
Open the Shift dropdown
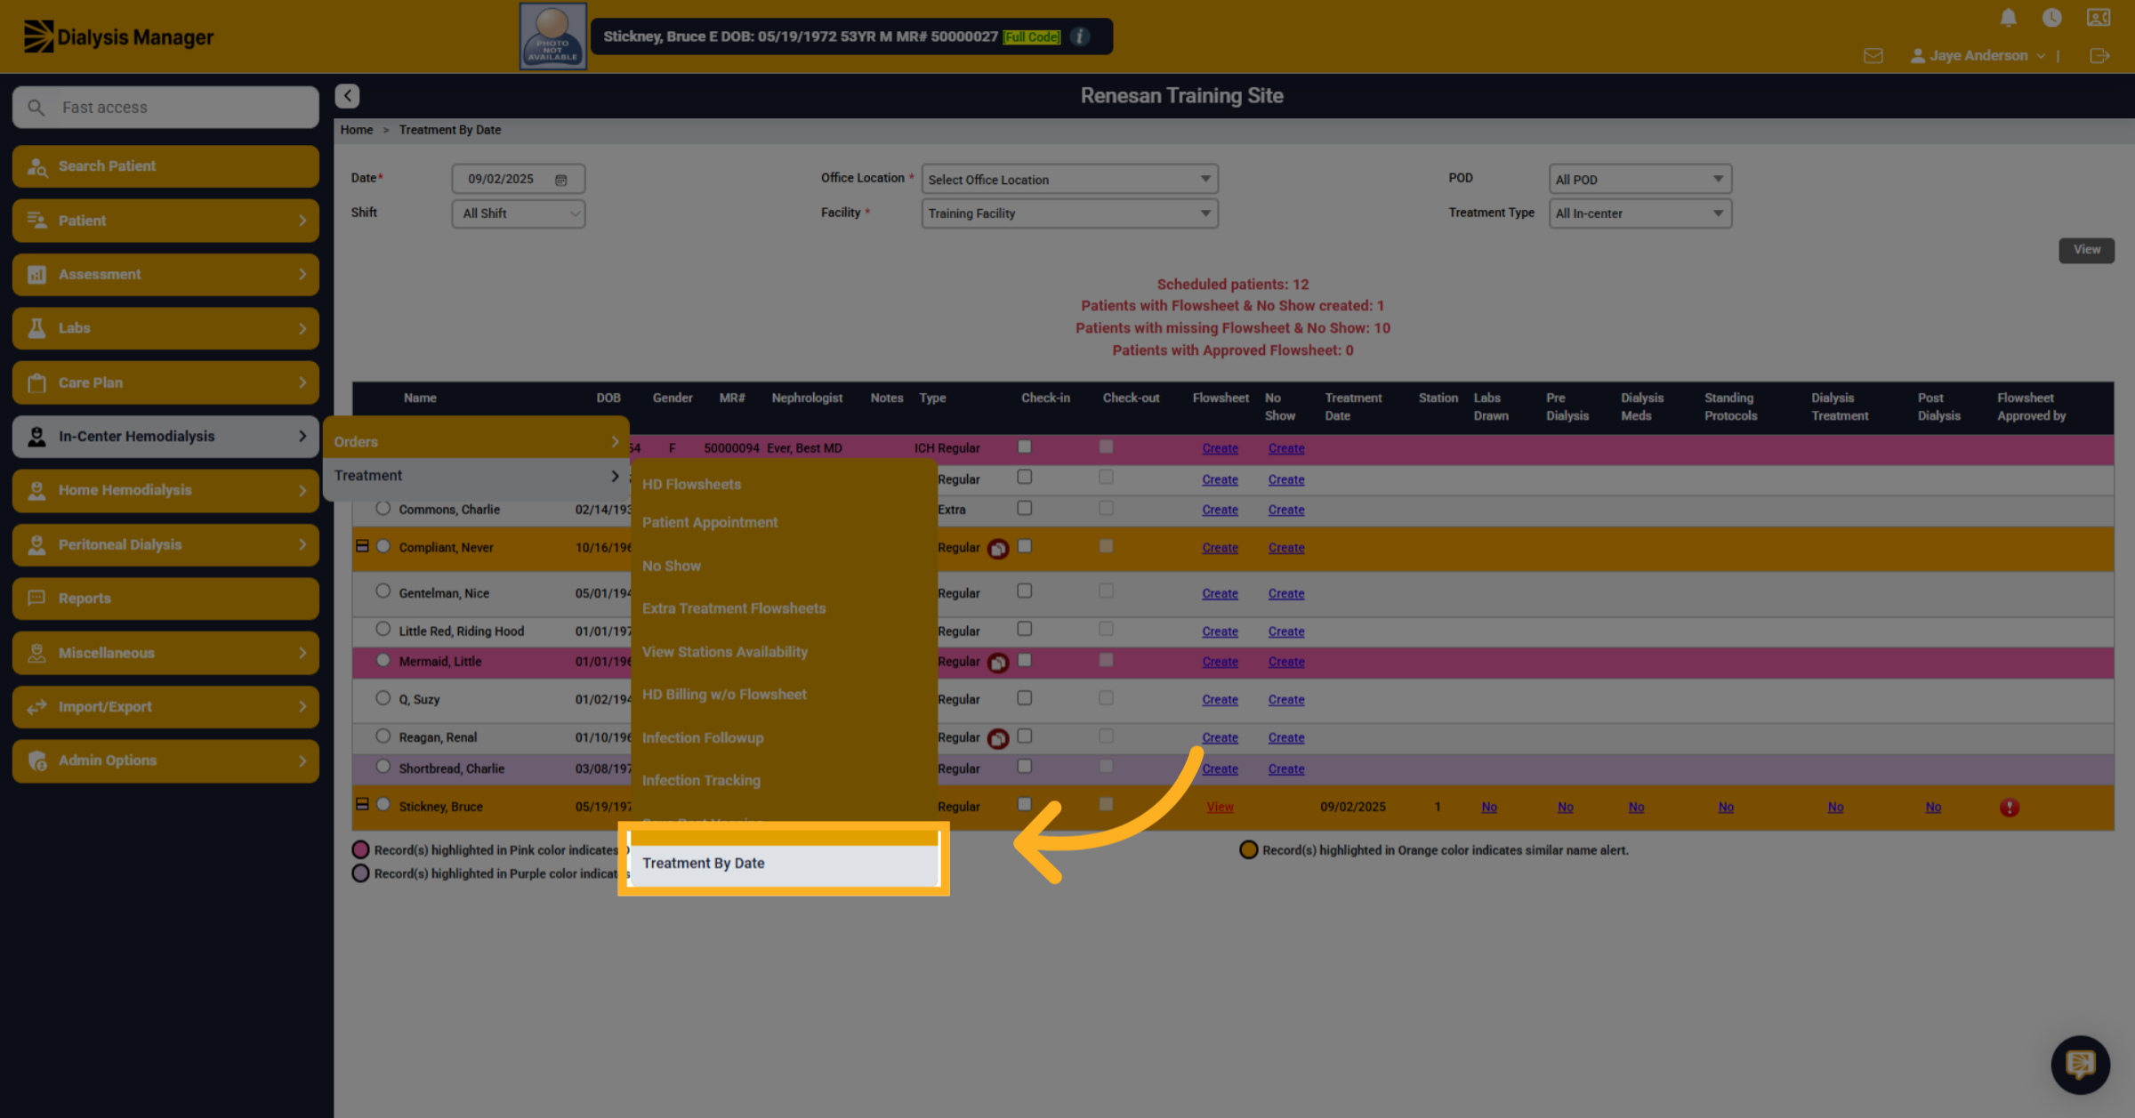click(x=518, y=213)
